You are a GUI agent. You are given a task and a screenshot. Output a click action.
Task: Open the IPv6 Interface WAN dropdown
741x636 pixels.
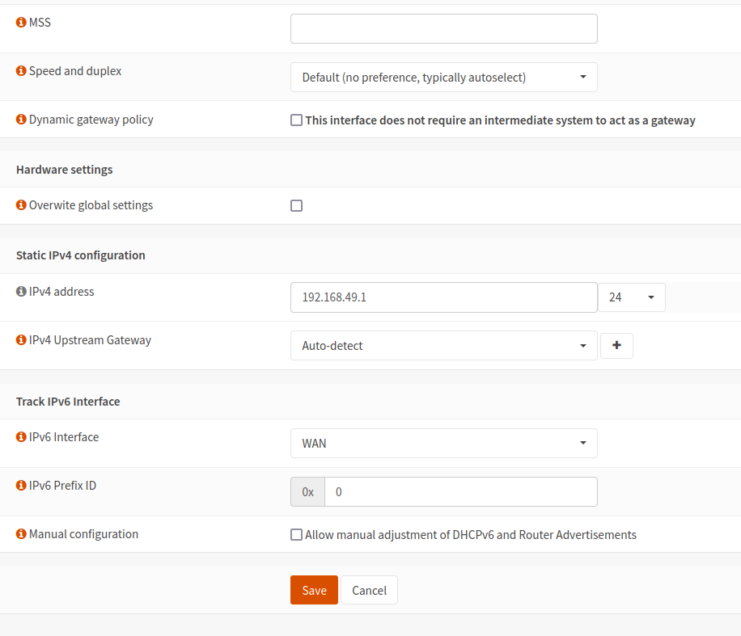443,443
